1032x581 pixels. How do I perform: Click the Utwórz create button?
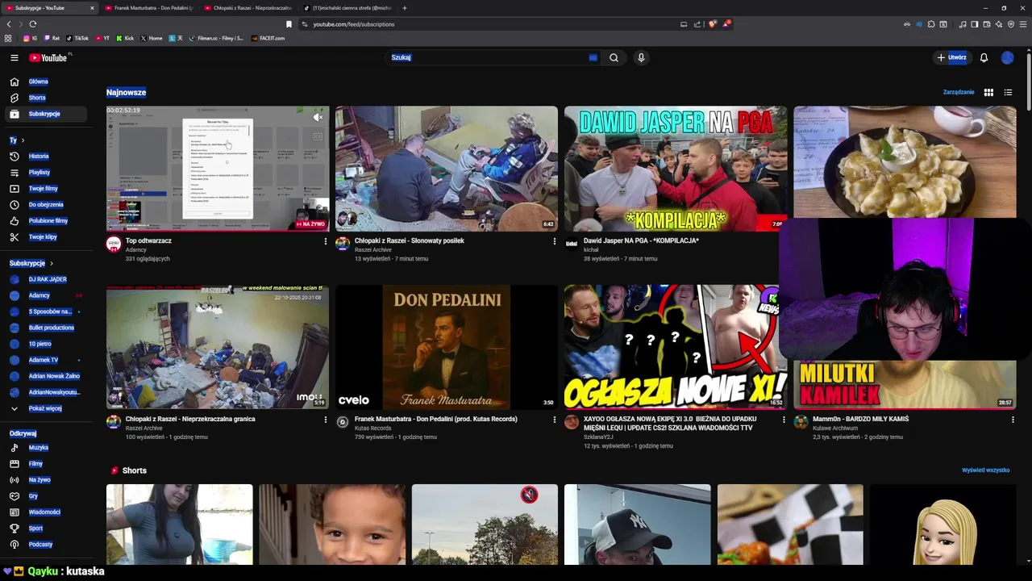[951, 57]
